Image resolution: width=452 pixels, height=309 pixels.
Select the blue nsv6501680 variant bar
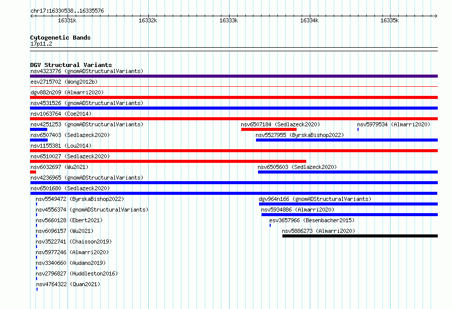[234, 193]
